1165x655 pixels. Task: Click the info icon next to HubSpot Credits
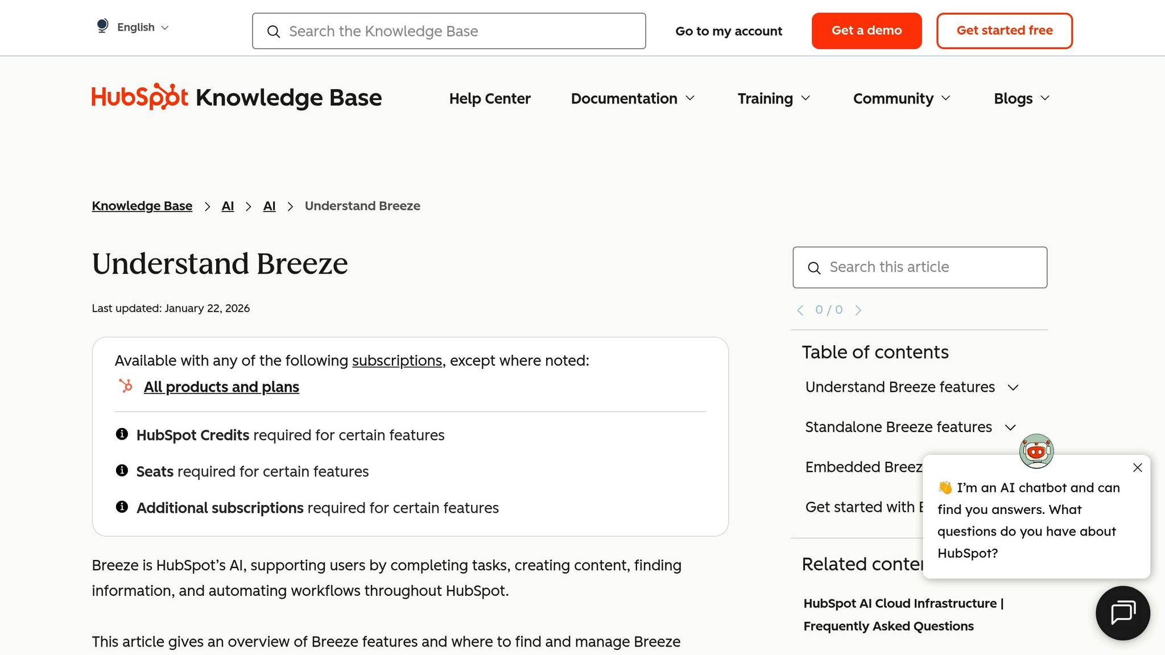pos(121,434)
